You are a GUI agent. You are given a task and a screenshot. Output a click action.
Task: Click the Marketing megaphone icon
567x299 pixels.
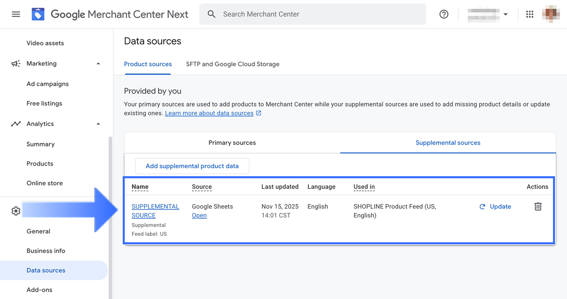(x=16, y=63)
